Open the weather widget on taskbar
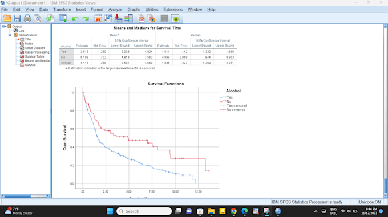The width and height of the screenshot is (388, 217). [19, 211]
